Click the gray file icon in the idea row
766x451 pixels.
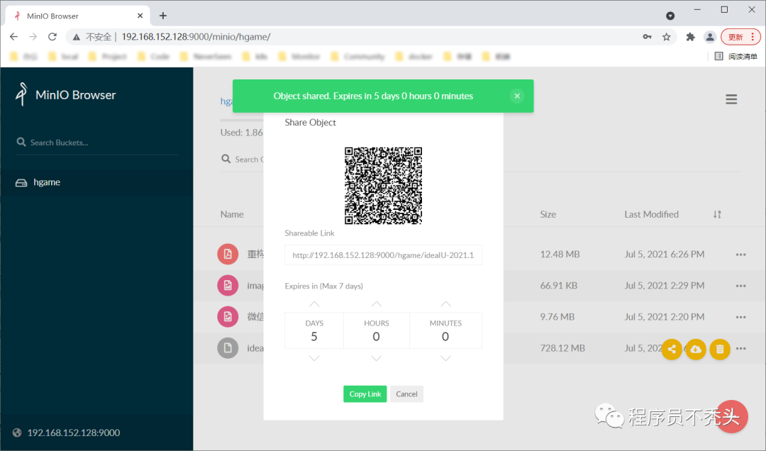[x=228, y=348]
